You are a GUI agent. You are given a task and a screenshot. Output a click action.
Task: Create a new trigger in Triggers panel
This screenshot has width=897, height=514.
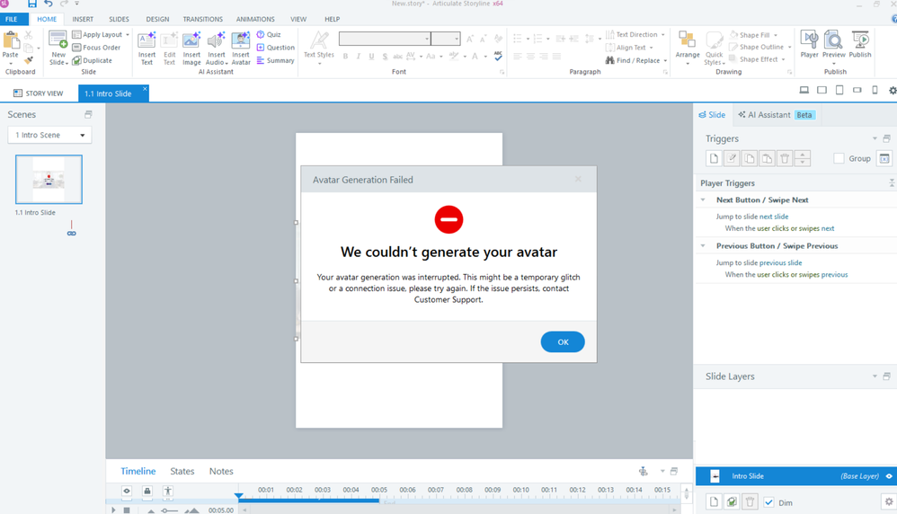(714, 158)
